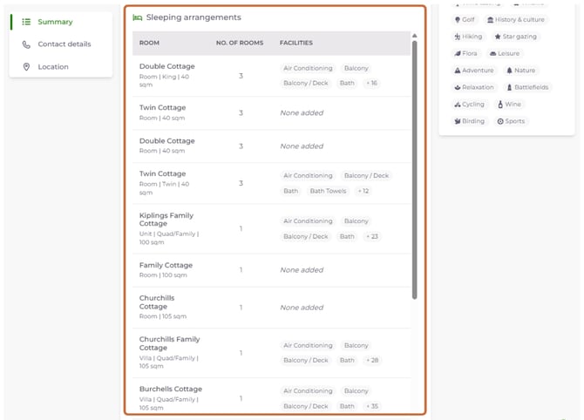584x420 pixels.
Task: Click the ROOM column header
Action: [149, 44]
